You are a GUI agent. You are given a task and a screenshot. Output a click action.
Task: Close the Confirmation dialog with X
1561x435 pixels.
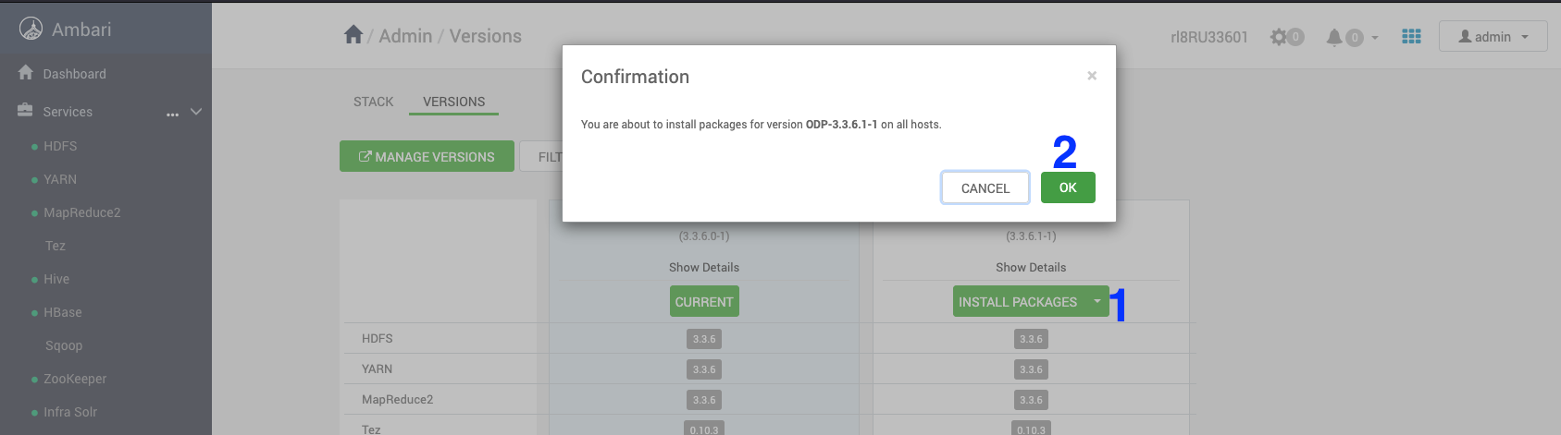click(1092, 76)
